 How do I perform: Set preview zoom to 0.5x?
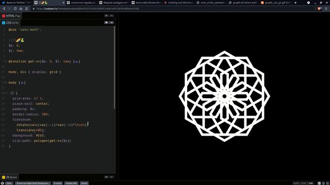coord(304,183)
